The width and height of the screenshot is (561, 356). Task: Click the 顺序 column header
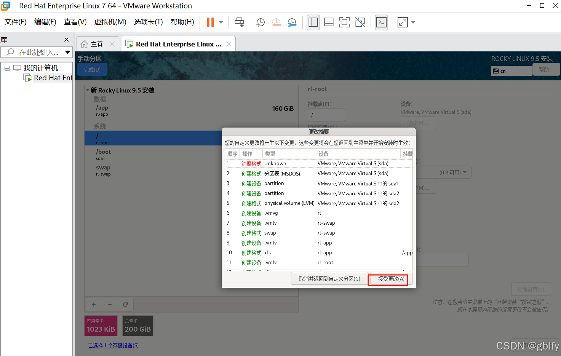[x=232, y=154]
